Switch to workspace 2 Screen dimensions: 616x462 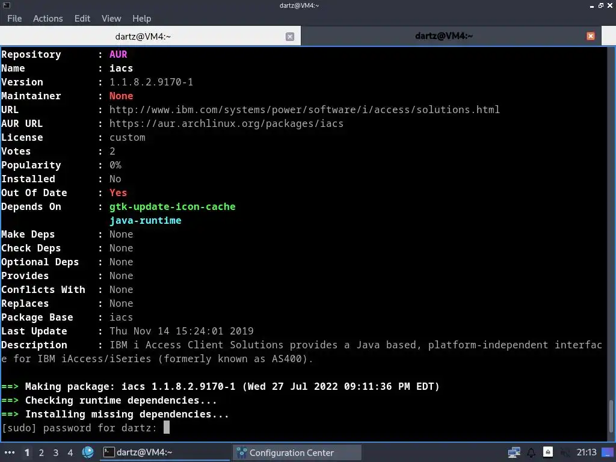click(x=42, y=452)
